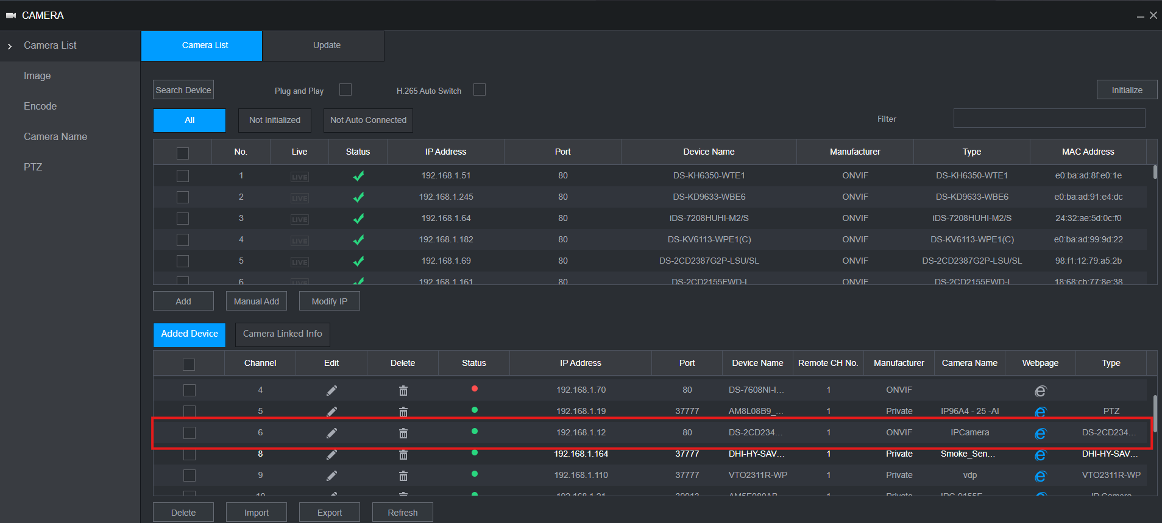
Task: Check the box for 192.168.1.182 device
Action: [x=183, y=240]
